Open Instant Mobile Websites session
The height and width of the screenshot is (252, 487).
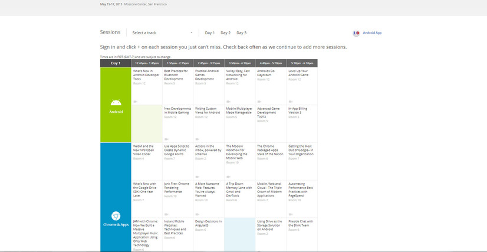[176, 227]
